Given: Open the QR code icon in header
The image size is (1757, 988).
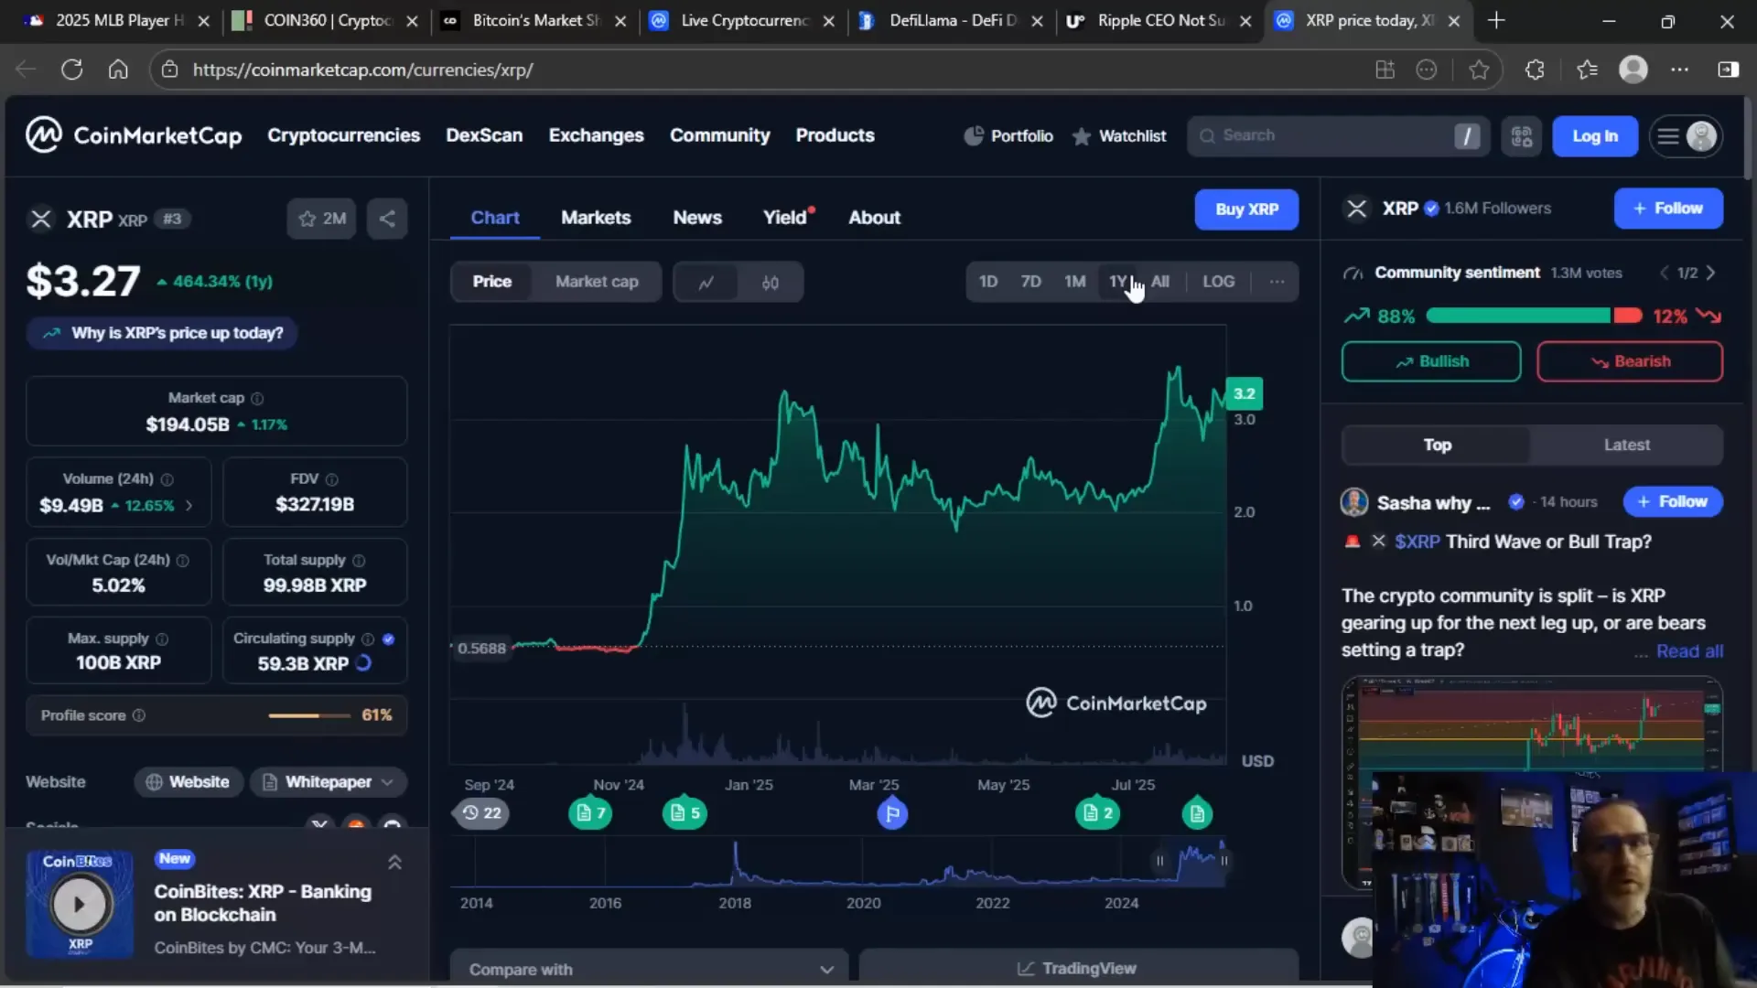Looking at the screenshot, I should click(1521, 136).
